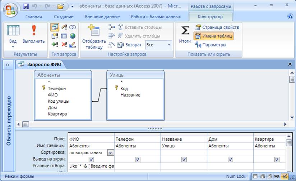Click the table pane scroll down arrow

point(292,117)
